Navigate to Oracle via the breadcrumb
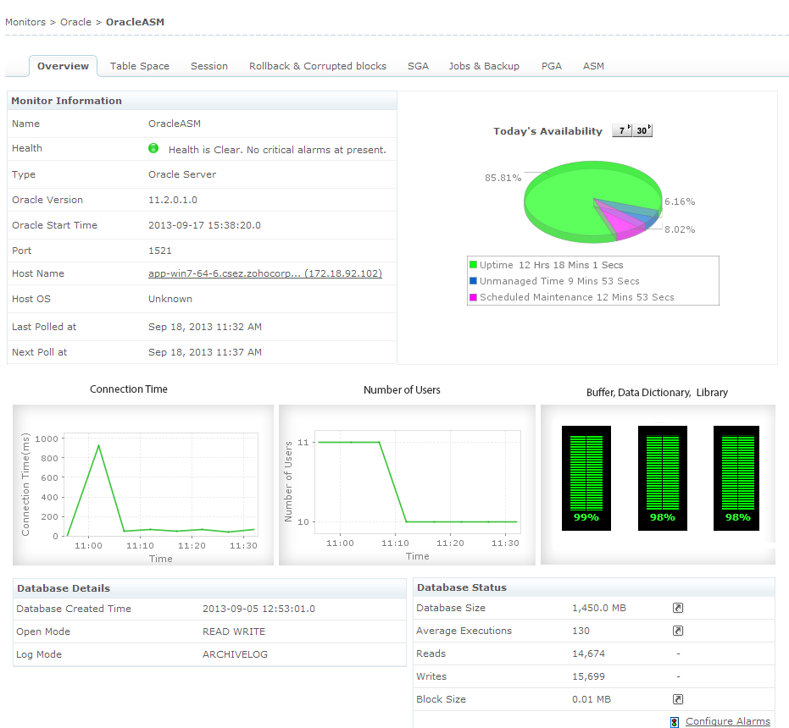This screenshot has width=789, height=728. tap(75, 21)
